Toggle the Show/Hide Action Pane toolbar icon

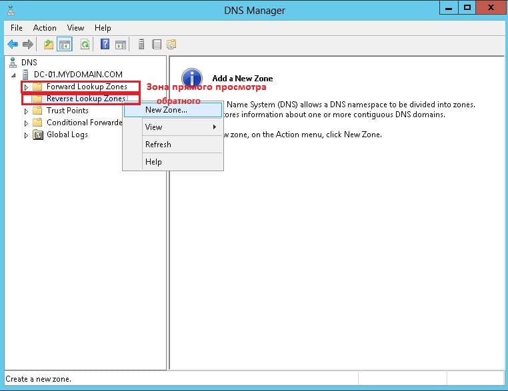pyautogui.click(x=121, y=45)
